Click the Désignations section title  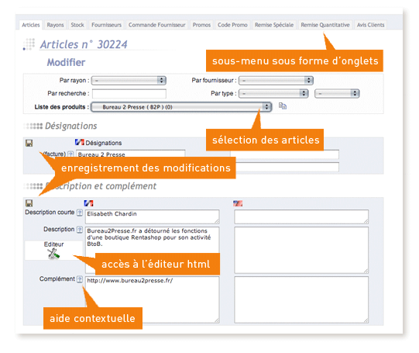click(x=70, y=126)
